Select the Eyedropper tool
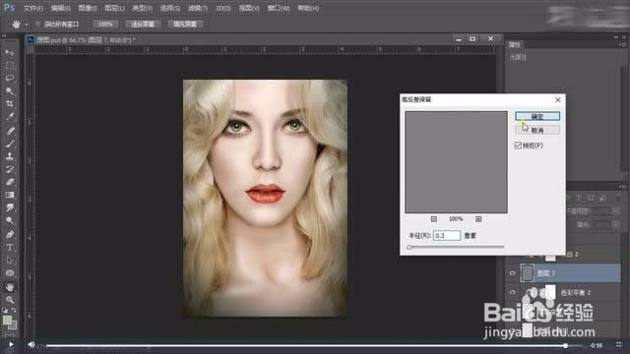 click(x=10, y=117)
